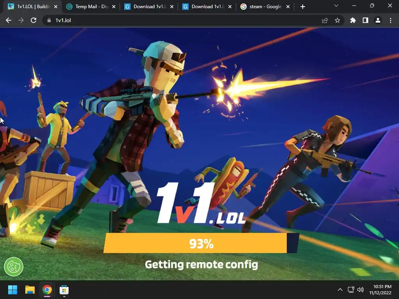Open the Extensions puzzle icon

coord(353,20)
